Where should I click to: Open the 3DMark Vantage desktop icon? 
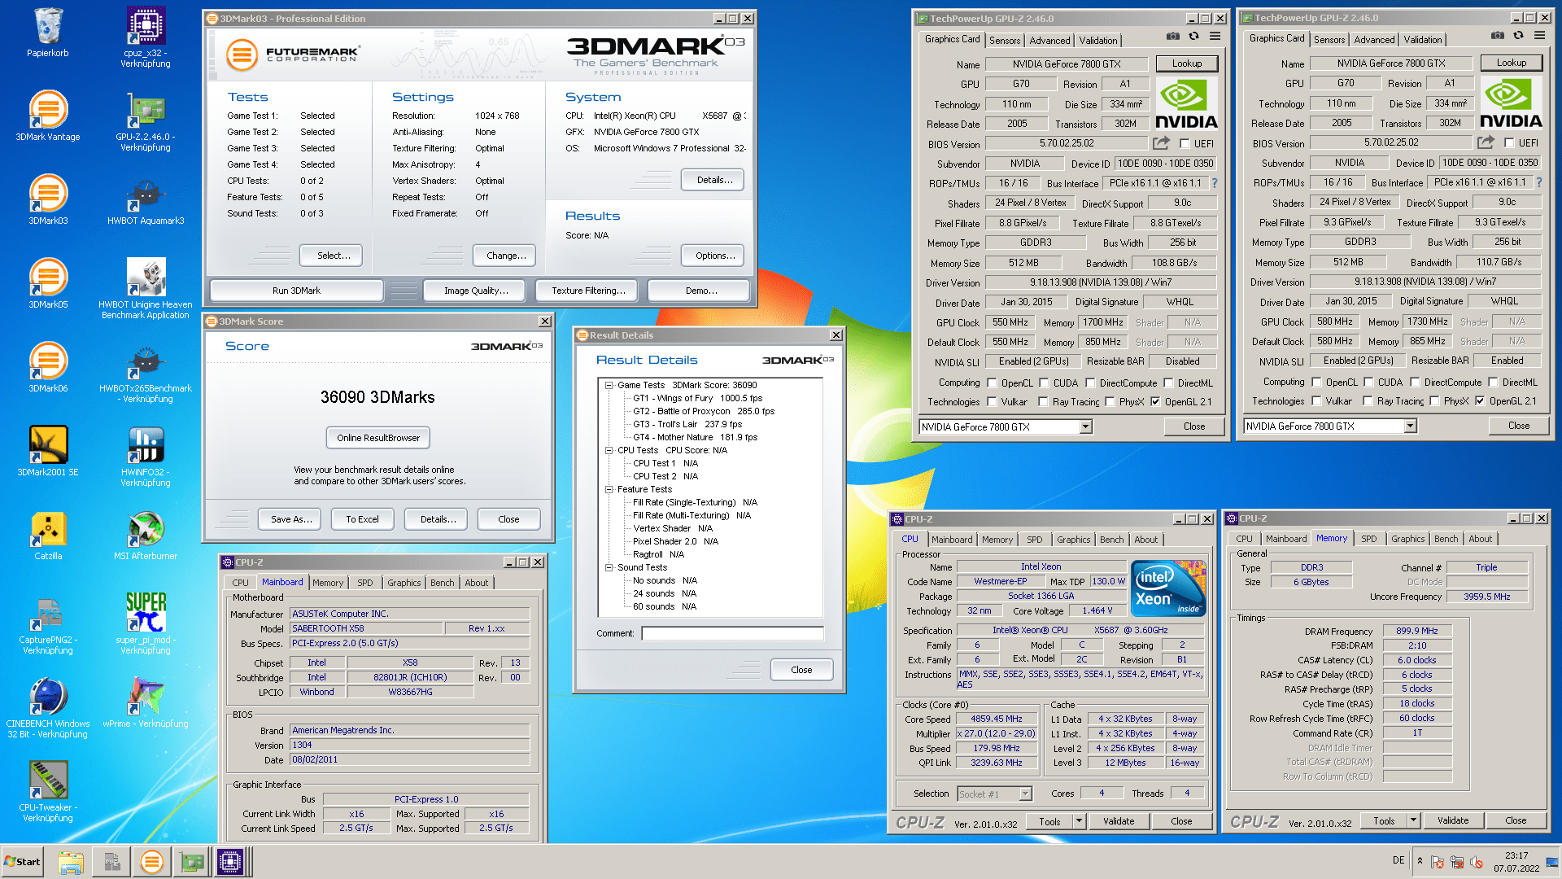(x=48, y=116)
